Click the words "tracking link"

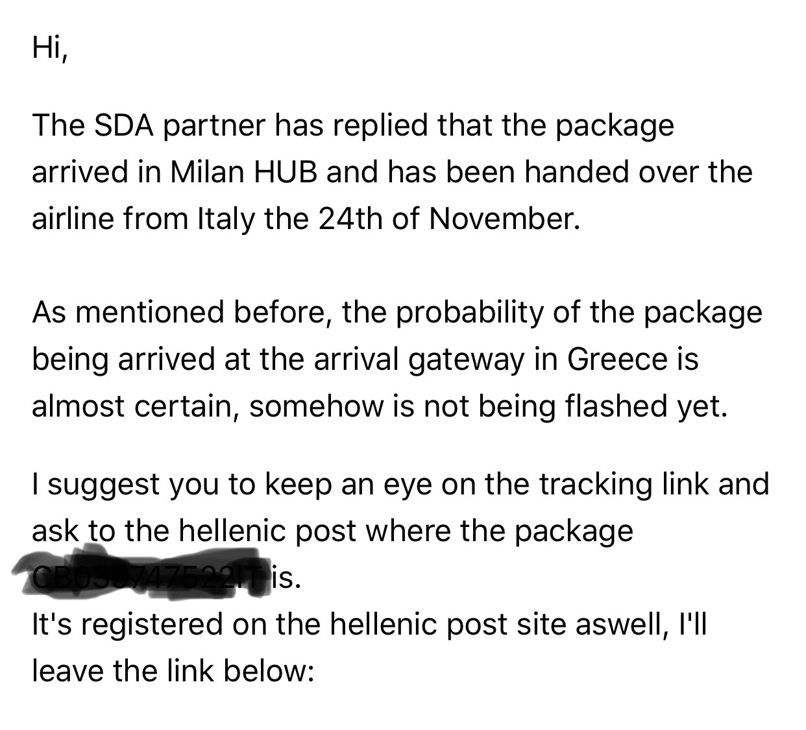[622, 485]
